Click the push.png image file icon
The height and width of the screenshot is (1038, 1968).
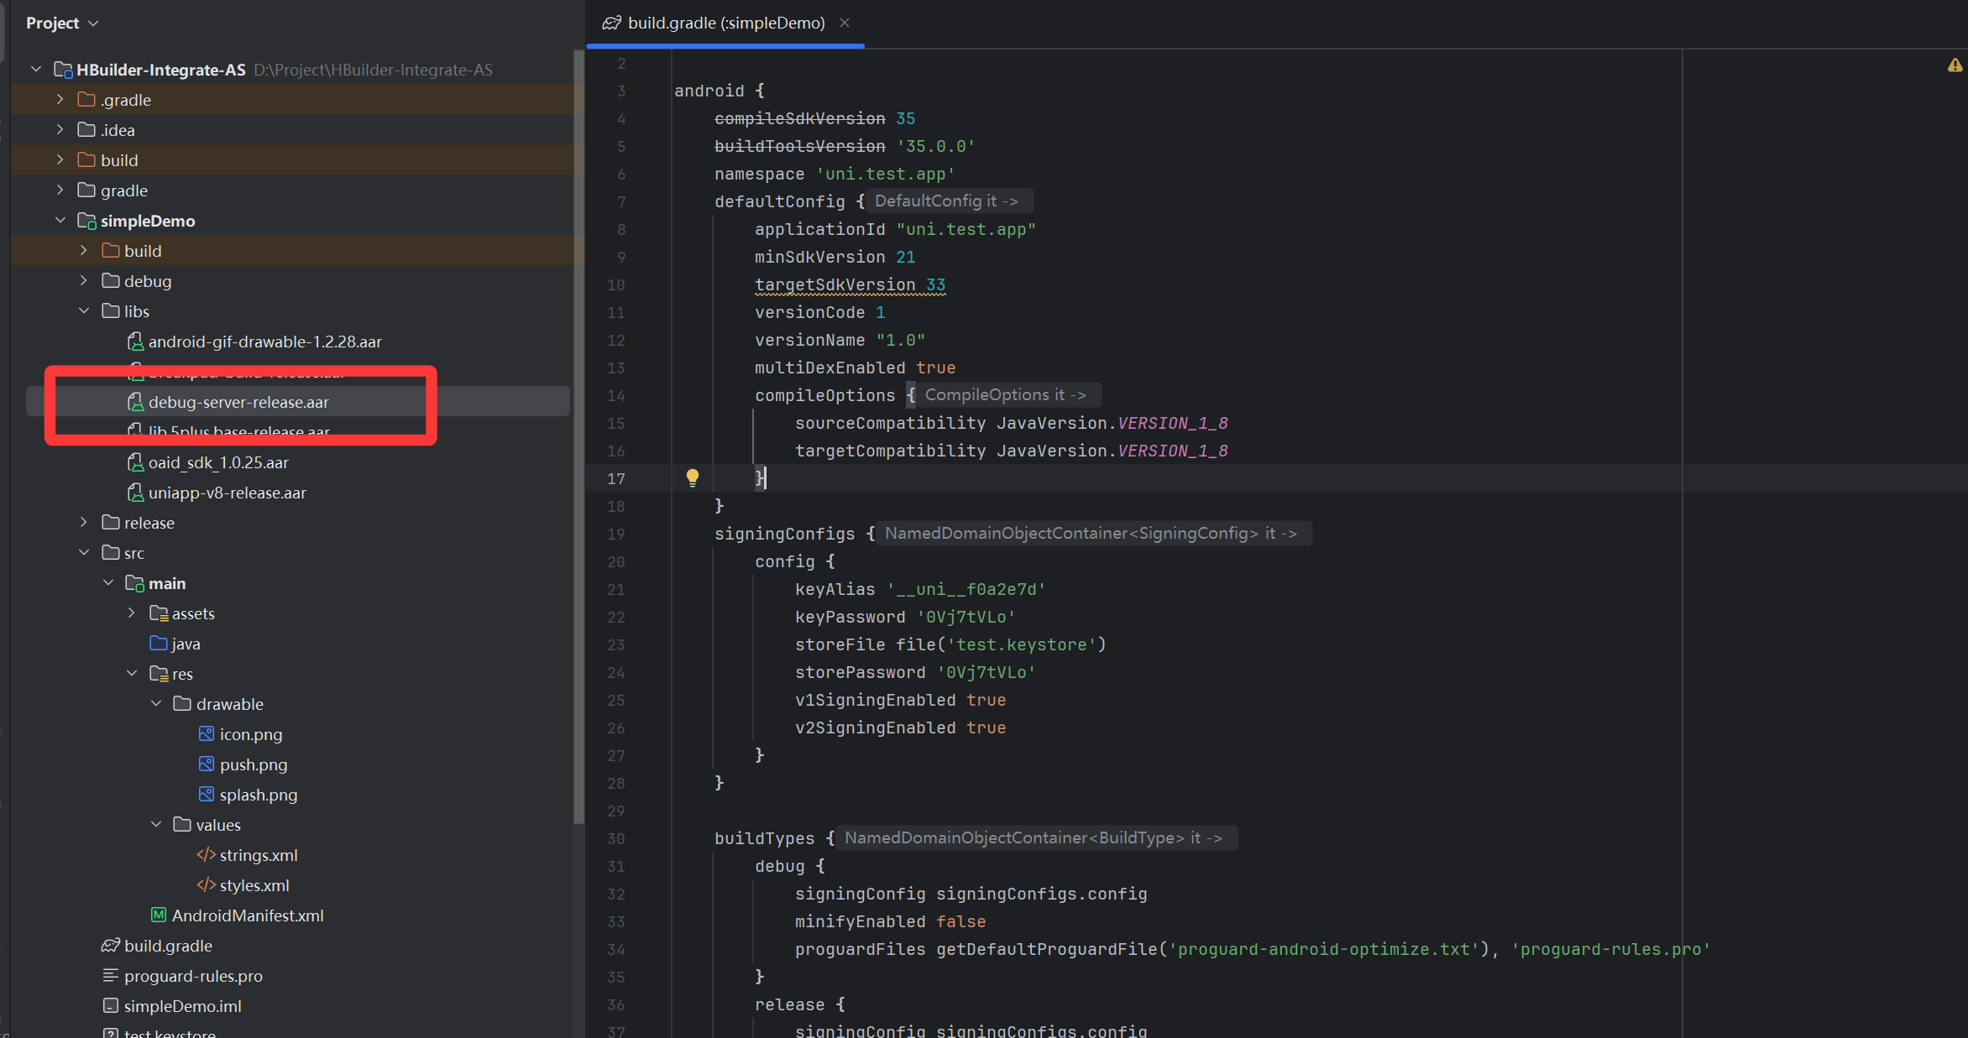[x=206, y=764]
